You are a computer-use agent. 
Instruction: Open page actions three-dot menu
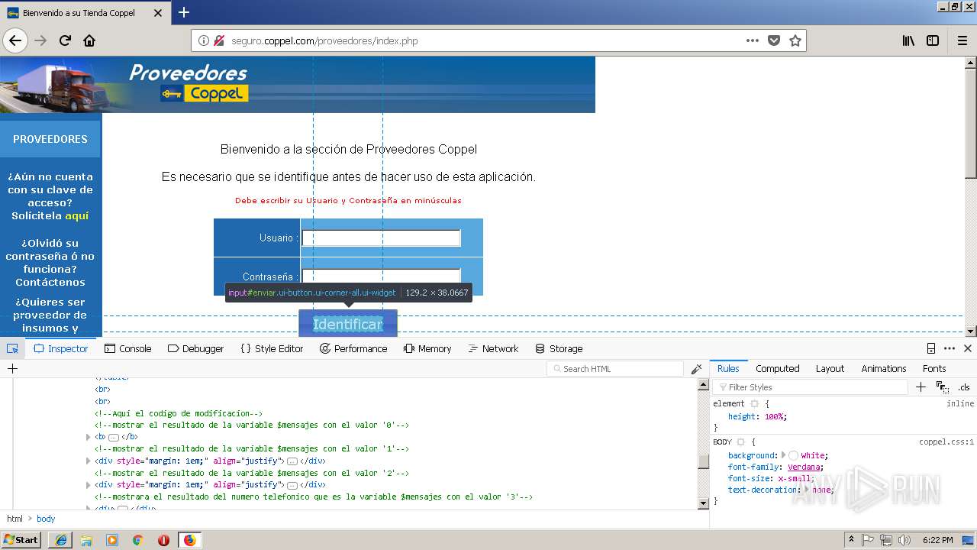tap(753, 40)
